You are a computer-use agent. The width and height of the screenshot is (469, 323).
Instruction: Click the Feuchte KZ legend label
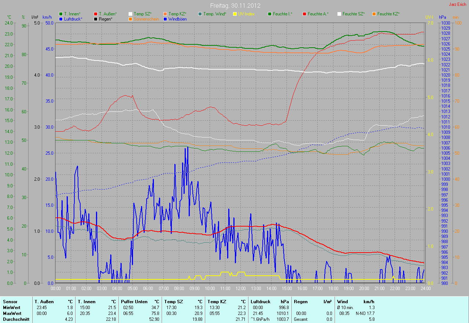(388, 14)
